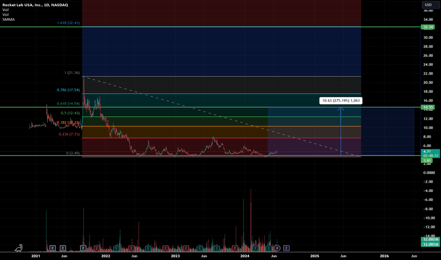Click the 32.34 green price axis label
Image resolution: width=441 pixels, height=260 pixels.
coord(428,27)
